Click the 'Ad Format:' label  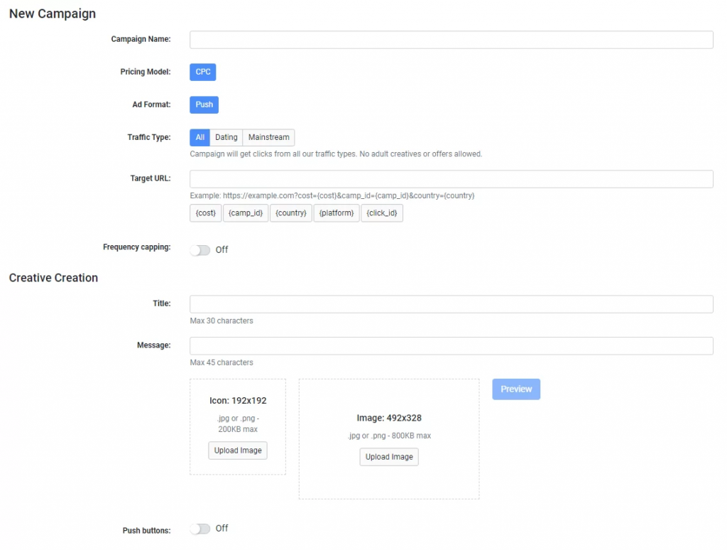point(152,105)
